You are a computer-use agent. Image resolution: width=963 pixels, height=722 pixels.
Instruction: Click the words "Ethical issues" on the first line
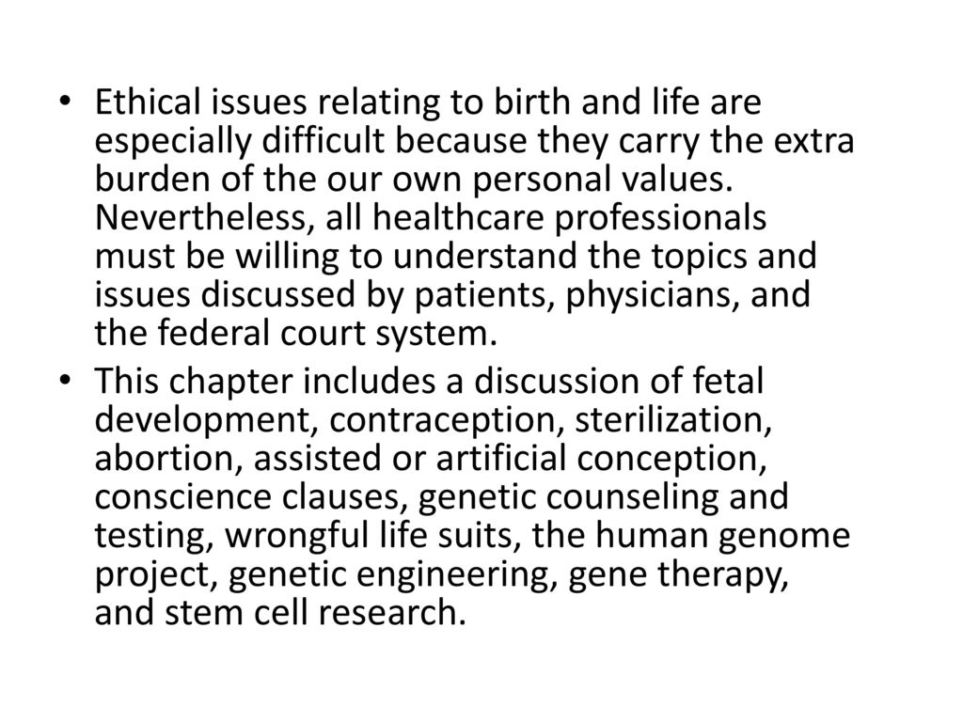click(x=200, y=102)
